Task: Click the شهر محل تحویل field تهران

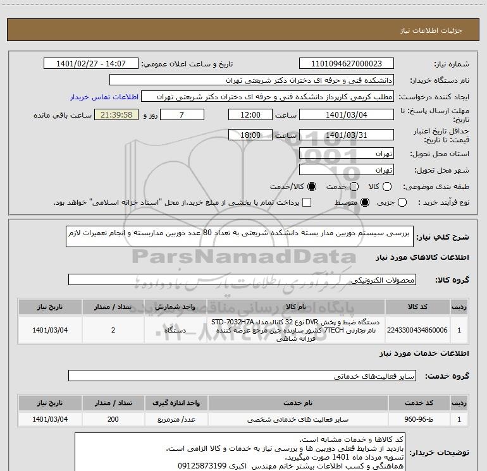Action: [347, 170]
